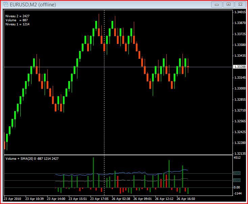Click the 1.32280 price axis label
The height and width of the screenshot is (204, 248).
(x=240, y=143)
